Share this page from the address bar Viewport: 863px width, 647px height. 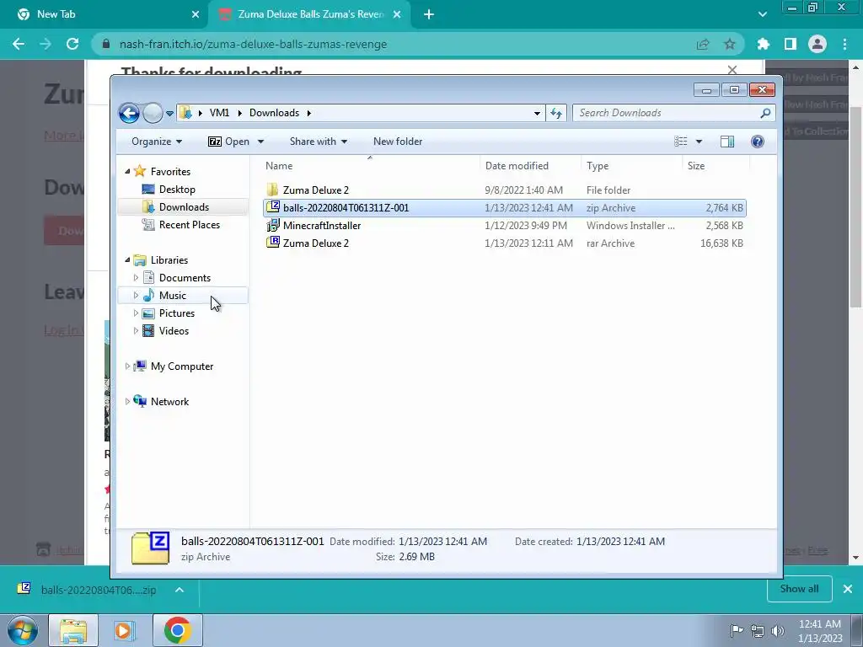(703, 44)
